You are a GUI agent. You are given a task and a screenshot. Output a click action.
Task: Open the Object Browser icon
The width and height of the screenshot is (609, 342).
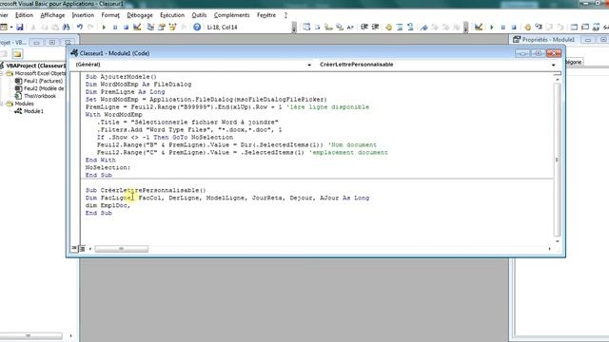click(172, 28)
